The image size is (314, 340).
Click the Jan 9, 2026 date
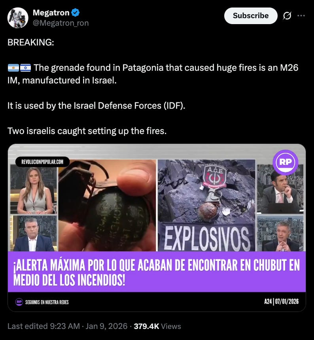tap(106, 326)
